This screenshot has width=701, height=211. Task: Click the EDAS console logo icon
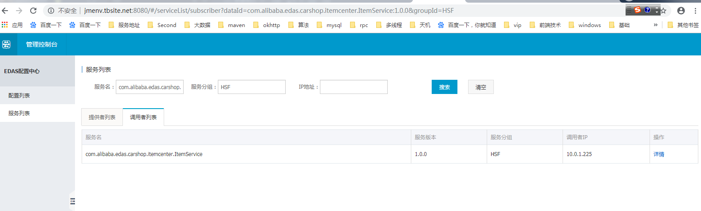point(6,44)
